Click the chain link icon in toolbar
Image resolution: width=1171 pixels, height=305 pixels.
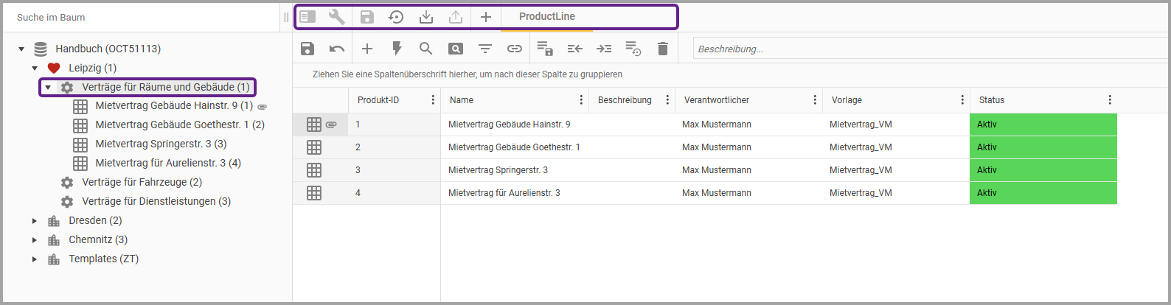[x=515, y=49]
